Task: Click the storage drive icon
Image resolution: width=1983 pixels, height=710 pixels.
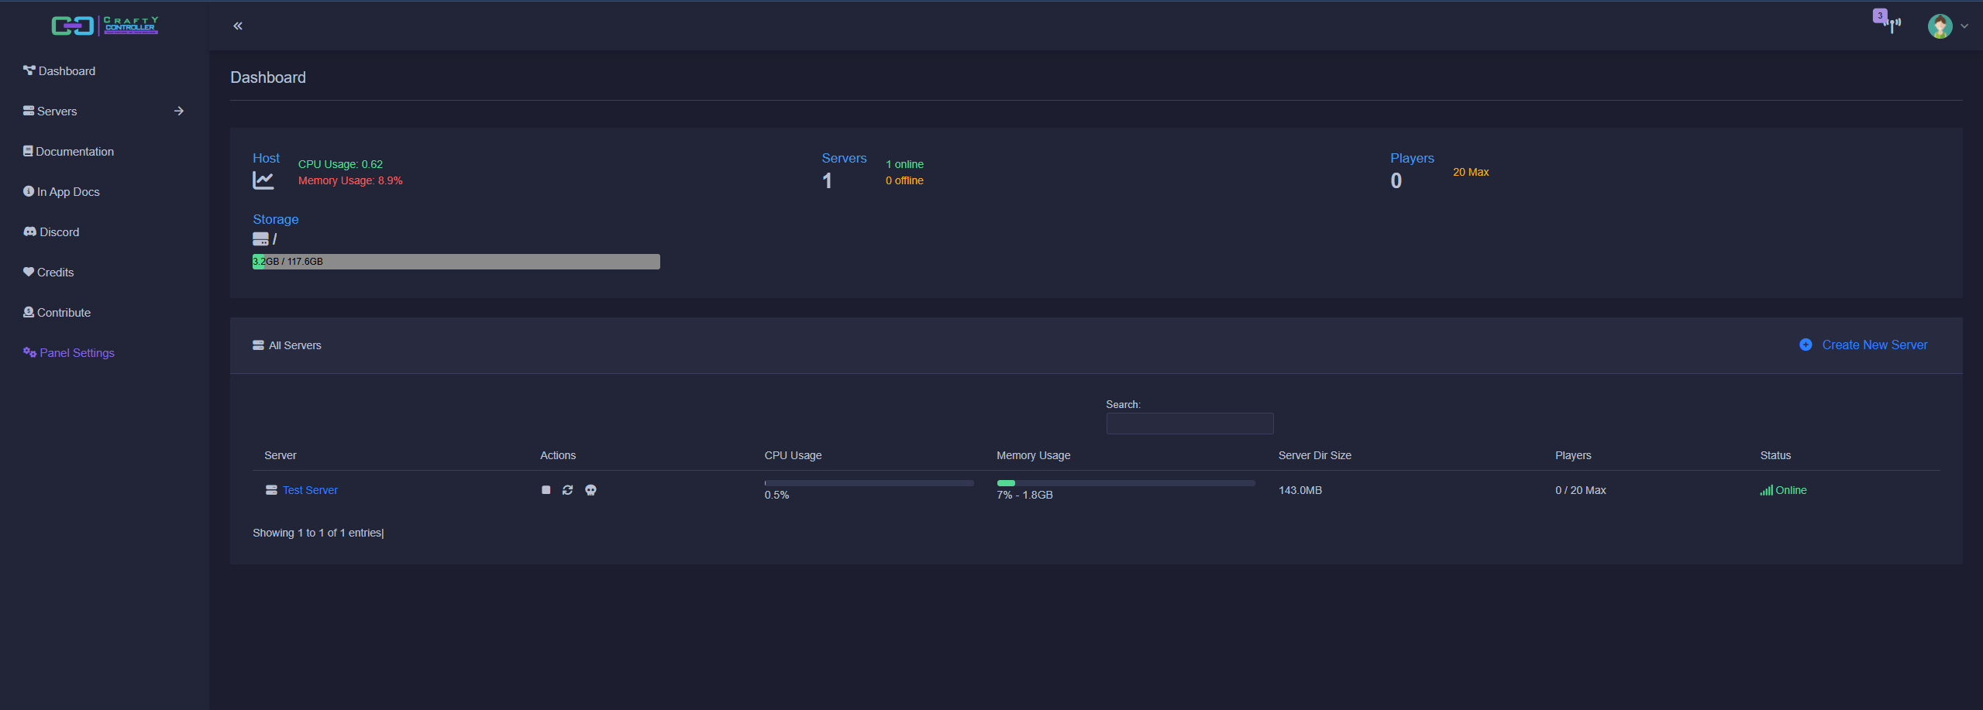Action: (260, 239)
